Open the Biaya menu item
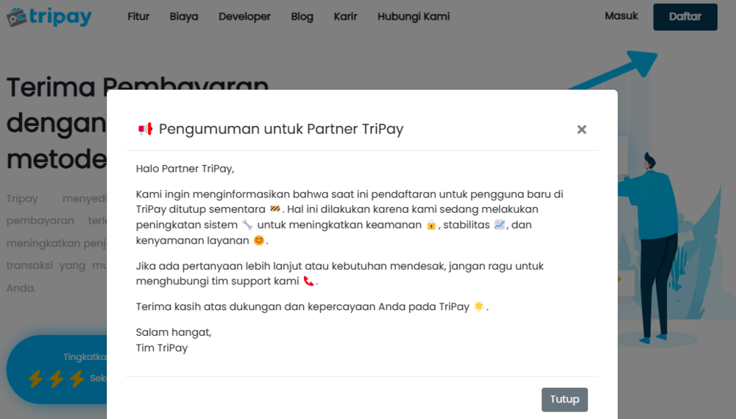This screenshot has width=736, height=419. point(184,16)
